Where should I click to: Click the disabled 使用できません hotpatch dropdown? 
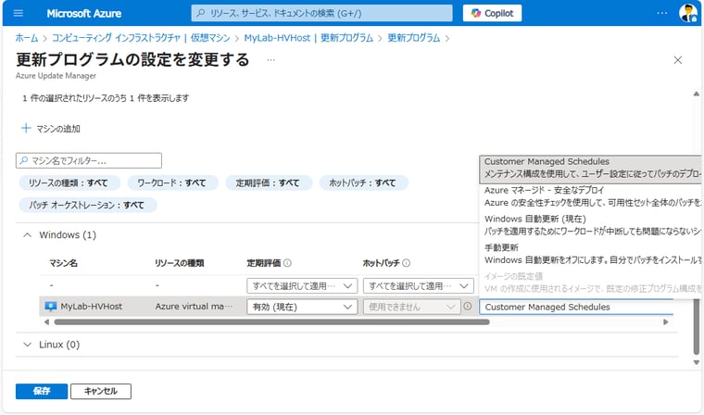[x=411, y=307]
